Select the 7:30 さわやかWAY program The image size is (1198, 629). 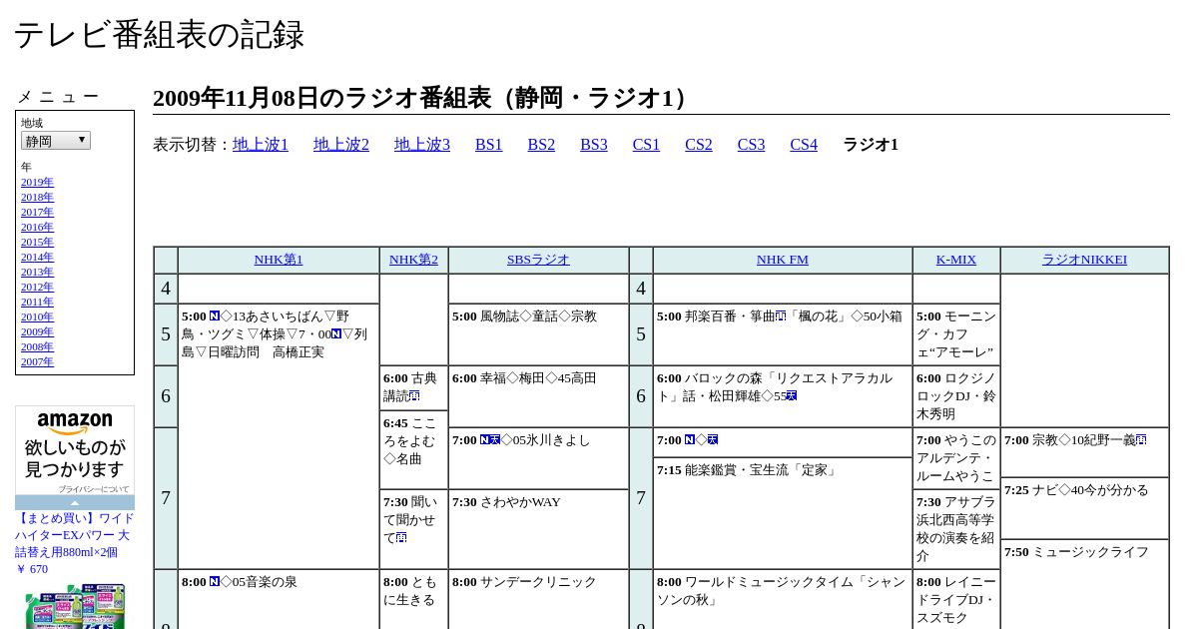point(538,529)
